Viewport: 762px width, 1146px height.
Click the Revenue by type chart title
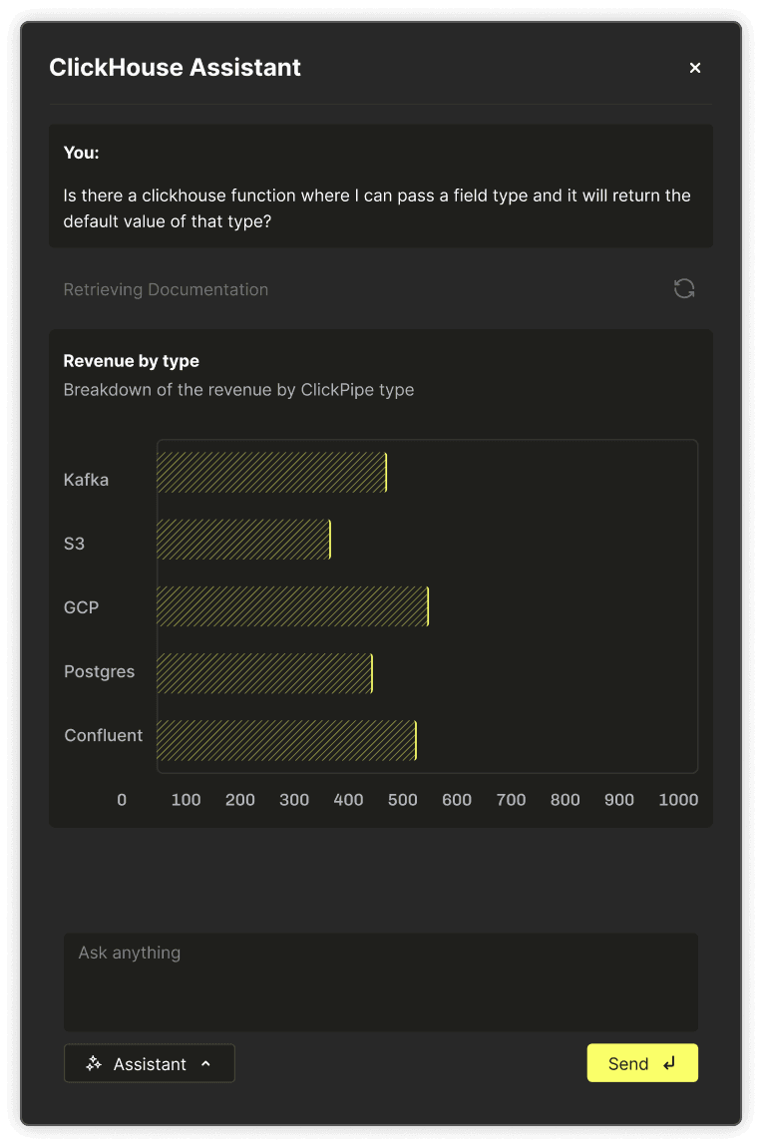[x=132, y=361]
